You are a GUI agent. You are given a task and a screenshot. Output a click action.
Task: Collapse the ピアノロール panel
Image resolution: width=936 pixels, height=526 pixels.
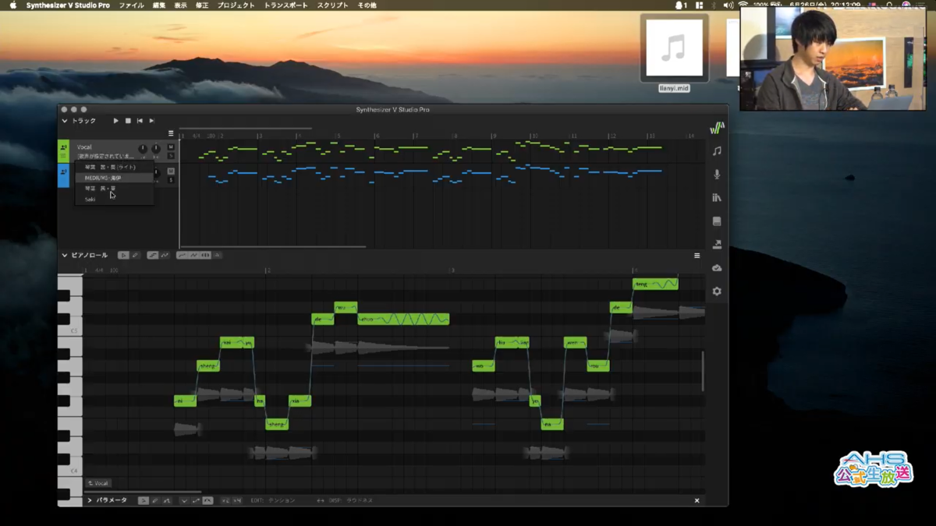(65, 256)
